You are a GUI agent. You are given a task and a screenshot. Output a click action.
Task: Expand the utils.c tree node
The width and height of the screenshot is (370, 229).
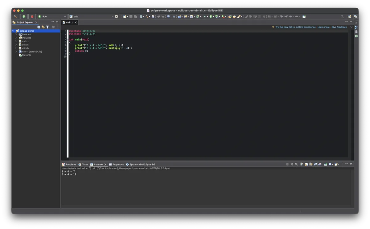coord(16,45)
